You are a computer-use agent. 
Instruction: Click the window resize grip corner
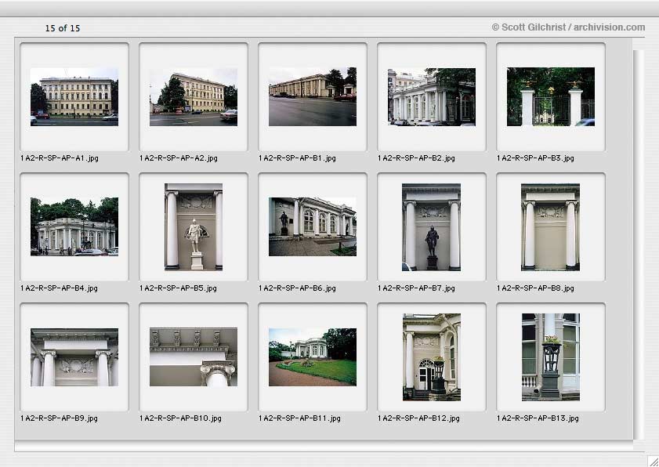coord(653,461)
